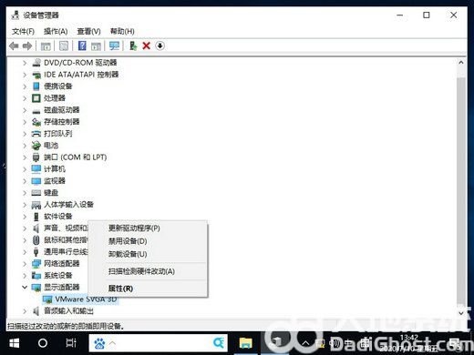Click the 端口 (COM 和 LPT) port icon
This screenshot has width=474, height=355.
(x=36, y=157)
